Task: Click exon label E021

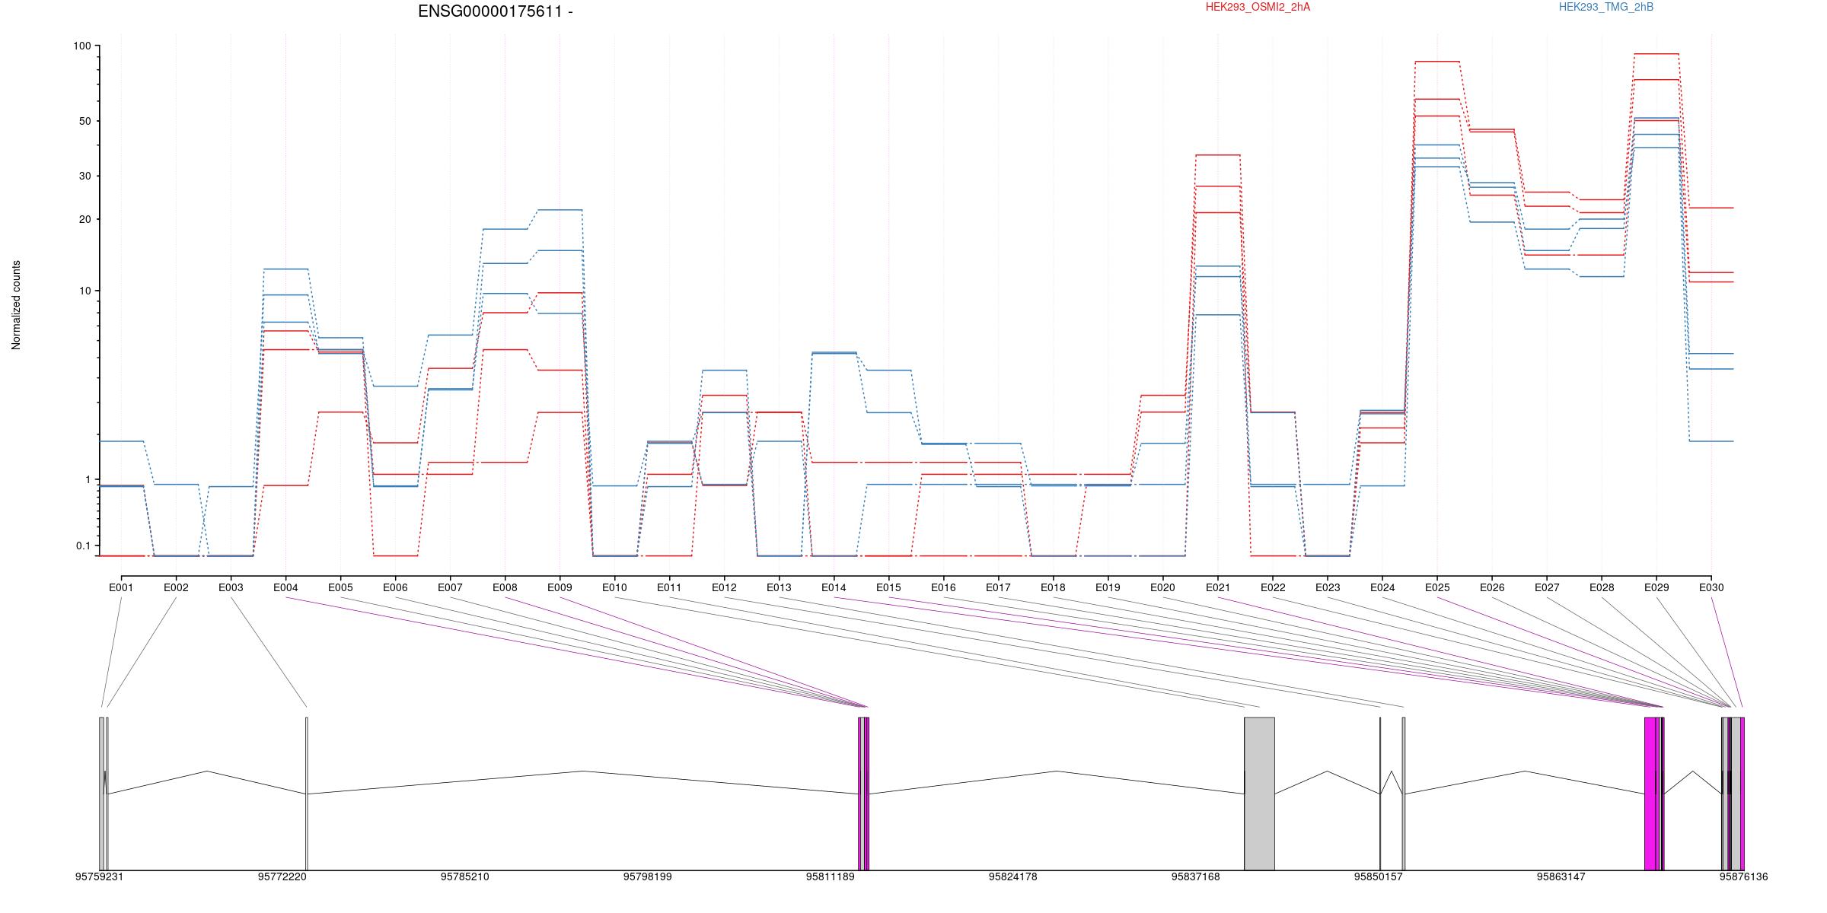Action: tap(1218, 587)
